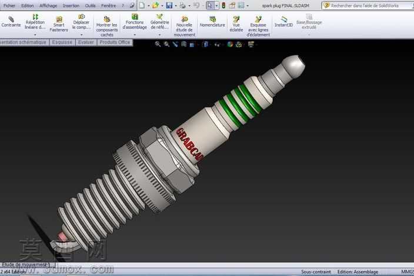The width and height of the screenshot is (414, 276).
Task: Open the ? help menu
Action: 123,5
